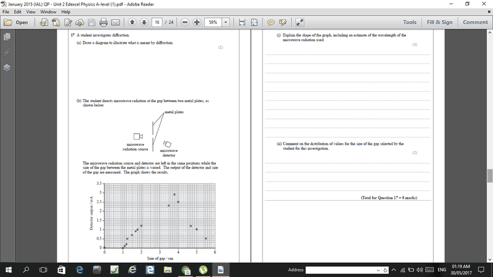Switch to full screen read mode
The width and height of the screenshot is (493, 277).
299,23
